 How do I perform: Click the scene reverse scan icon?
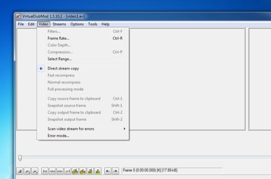coord(90,171)
